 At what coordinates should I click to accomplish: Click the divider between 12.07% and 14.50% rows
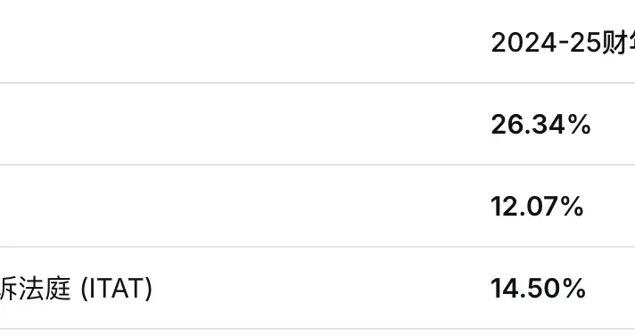317,247
